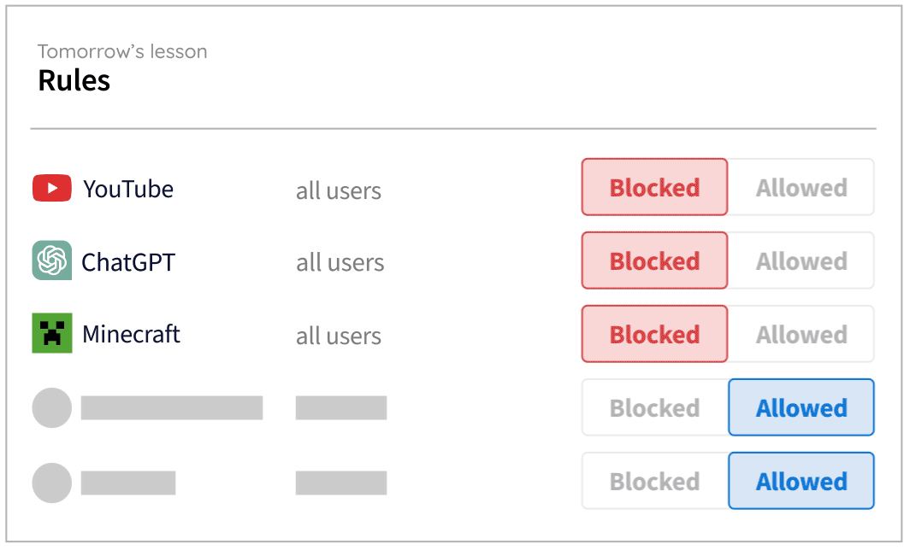Switch the ChatGPT rule to Allowed

pyautogui.click(x=801, y=260)
